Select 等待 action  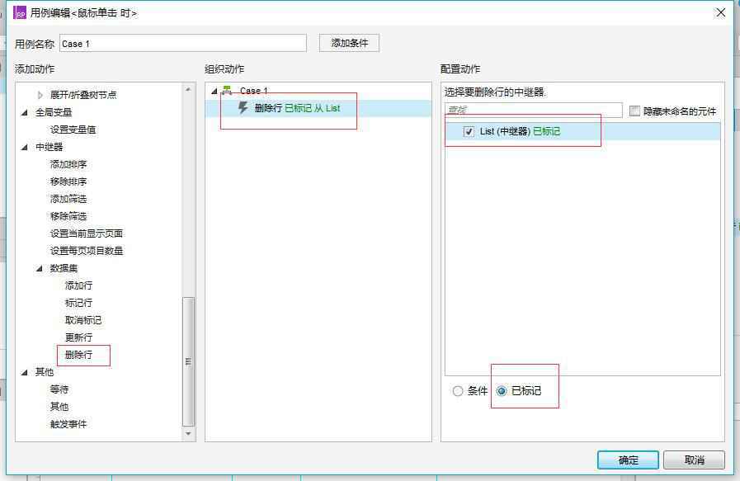(x=59, y=389)
